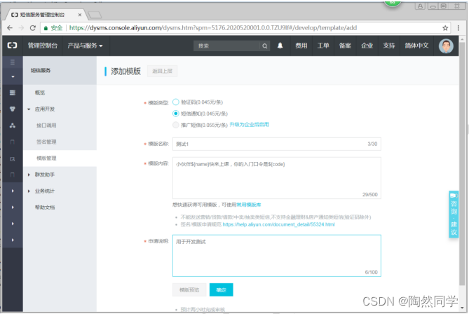Go to 概览 in sidebar
The width and height of the screenshot is (469, 314).
pos(40,93)
